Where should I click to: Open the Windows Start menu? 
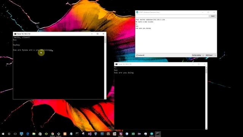tap(3, 134)
